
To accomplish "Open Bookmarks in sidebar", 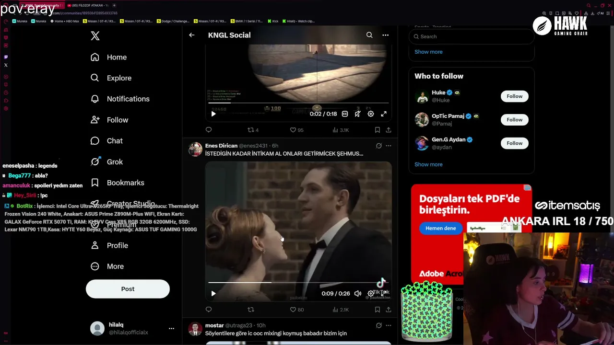I will pyautogui.click(x=117, y=183).
